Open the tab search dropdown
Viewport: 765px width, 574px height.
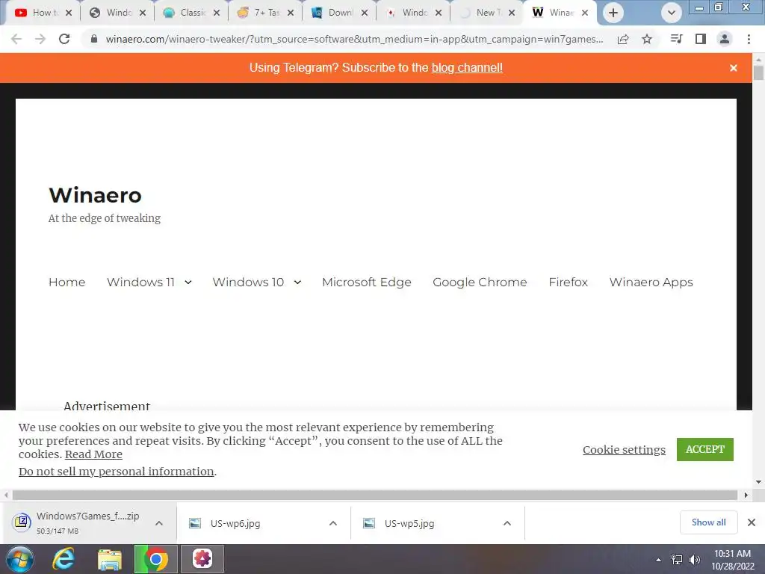coord(672,13)
